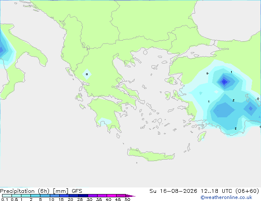Click the legend label '40'
This screenshot has height=201, width=261.
108,199
